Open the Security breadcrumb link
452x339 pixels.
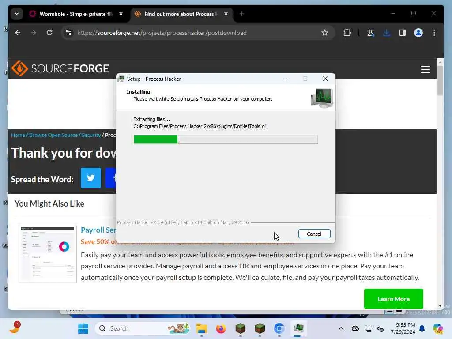[x=91, y=135]
